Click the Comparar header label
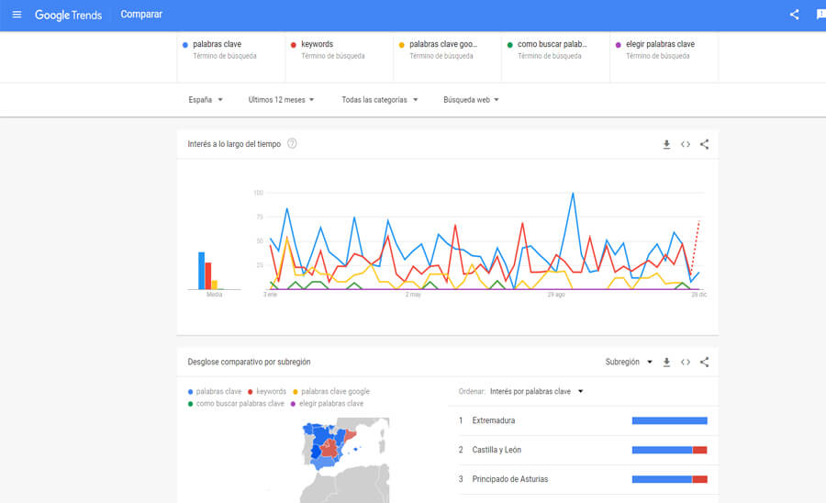The image size is (826, 503). tap(141, 14)
